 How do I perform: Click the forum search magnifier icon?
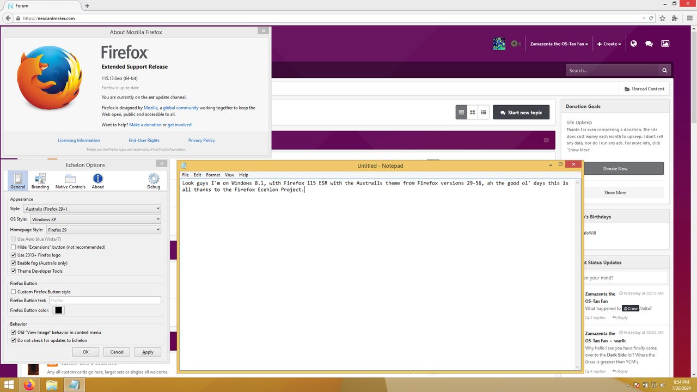click(x=664, y=70)
